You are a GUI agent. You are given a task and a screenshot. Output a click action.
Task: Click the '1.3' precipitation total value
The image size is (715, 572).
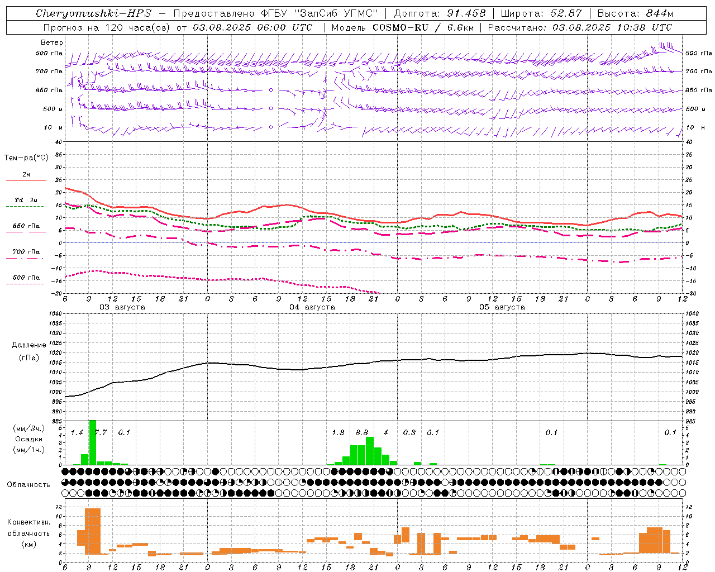[x=338, y=433]
